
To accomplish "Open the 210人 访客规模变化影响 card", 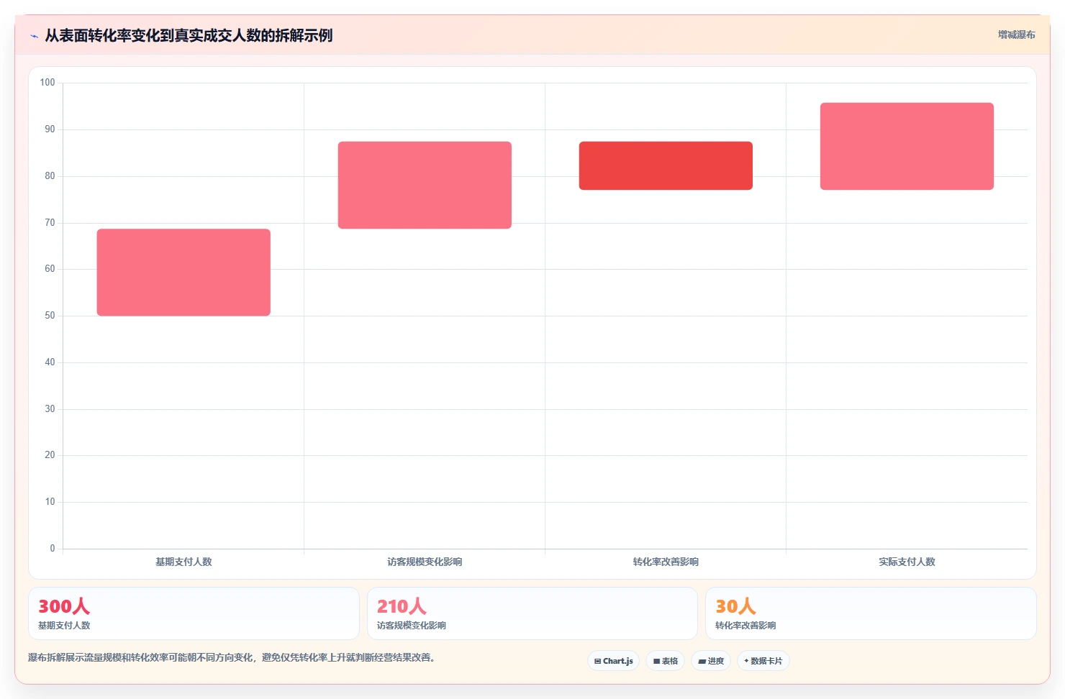I will click(532, 613).
